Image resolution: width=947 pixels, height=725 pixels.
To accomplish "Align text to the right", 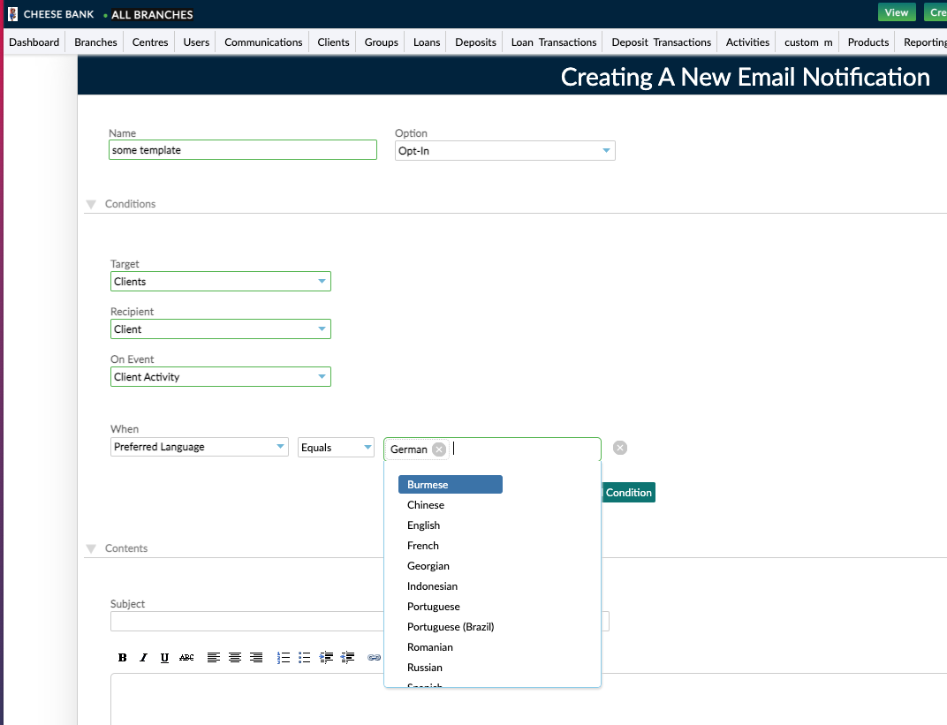I will click(x=256, y=657).
